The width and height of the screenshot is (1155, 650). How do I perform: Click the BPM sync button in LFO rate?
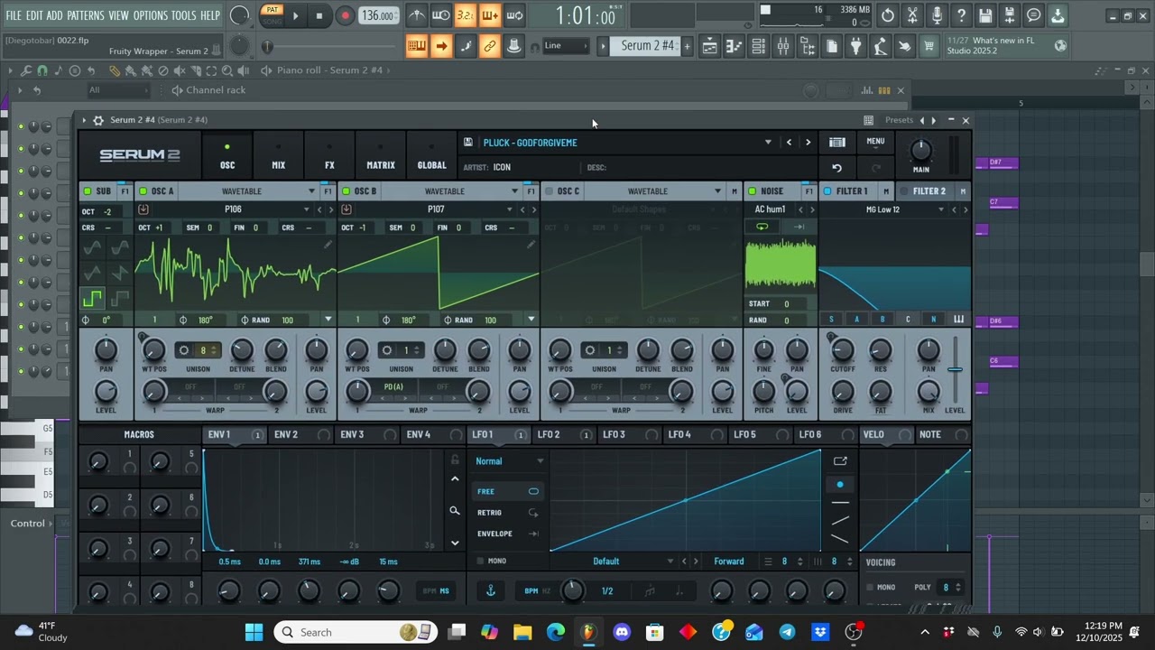[531, 591]
